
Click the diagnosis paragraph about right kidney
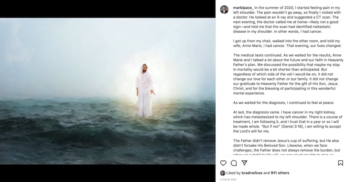[288, 121]
